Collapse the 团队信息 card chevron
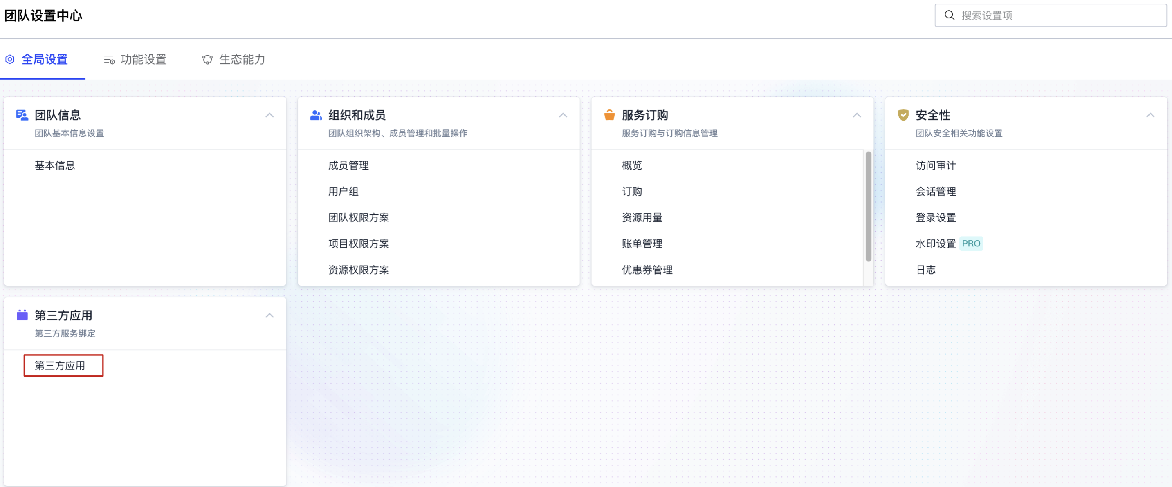 [x=269, y=116]
